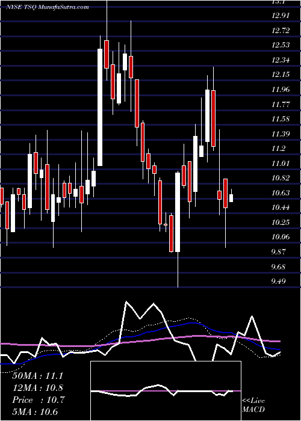Click the 12MA : 10.8 reading
The height and width of the screenshot is (421, 301).
coord(37,388)
